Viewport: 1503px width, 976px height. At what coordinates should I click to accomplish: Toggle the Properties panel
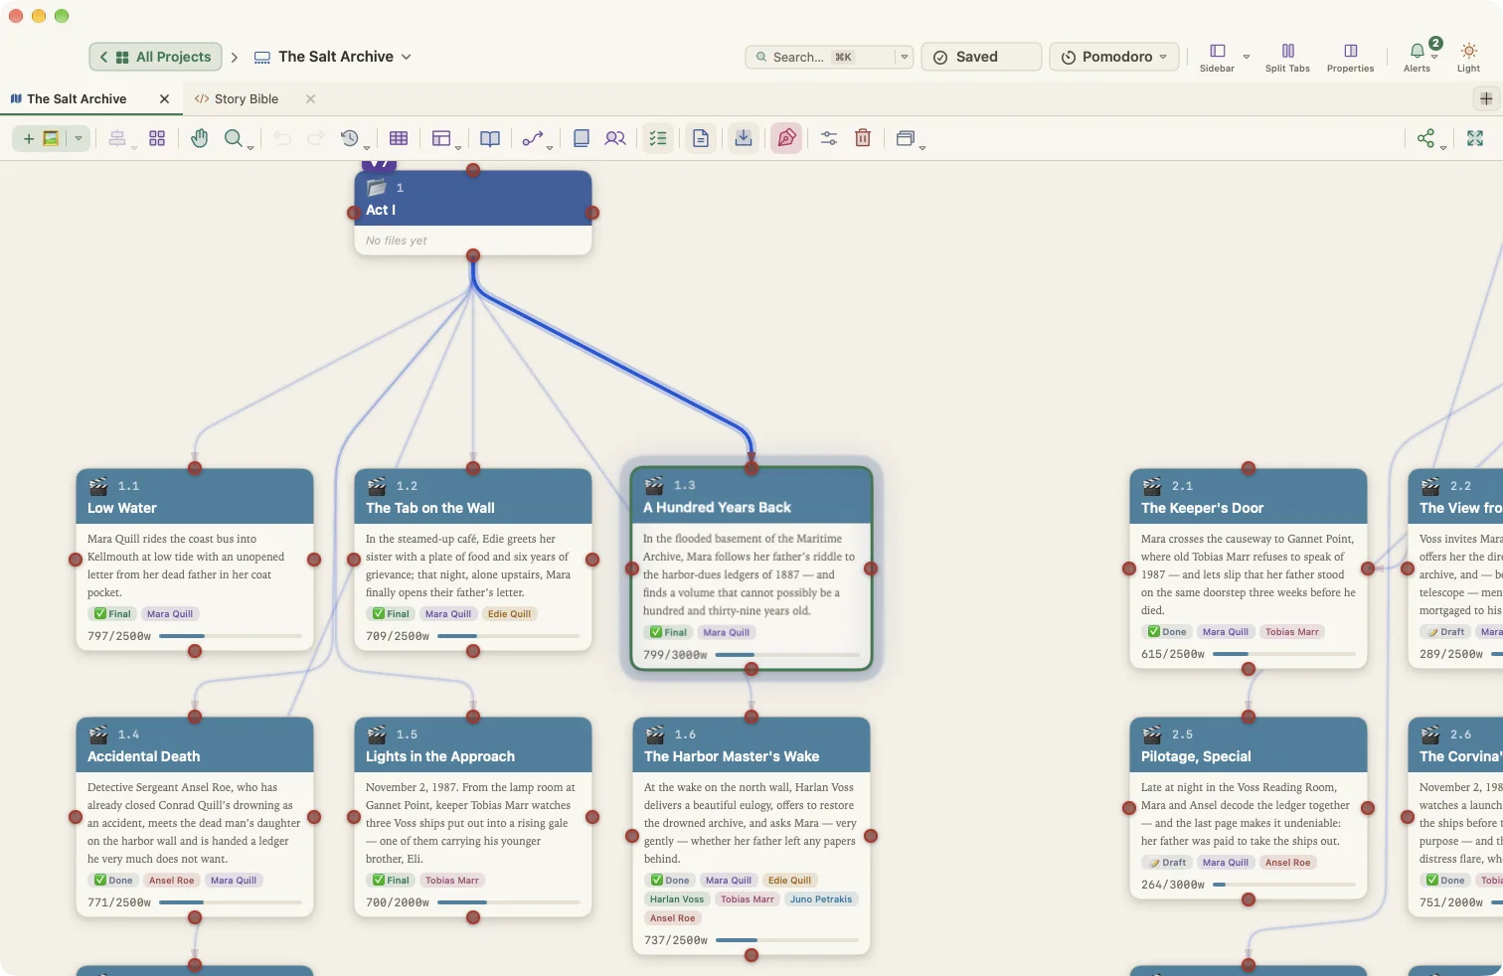point(1350,56)
